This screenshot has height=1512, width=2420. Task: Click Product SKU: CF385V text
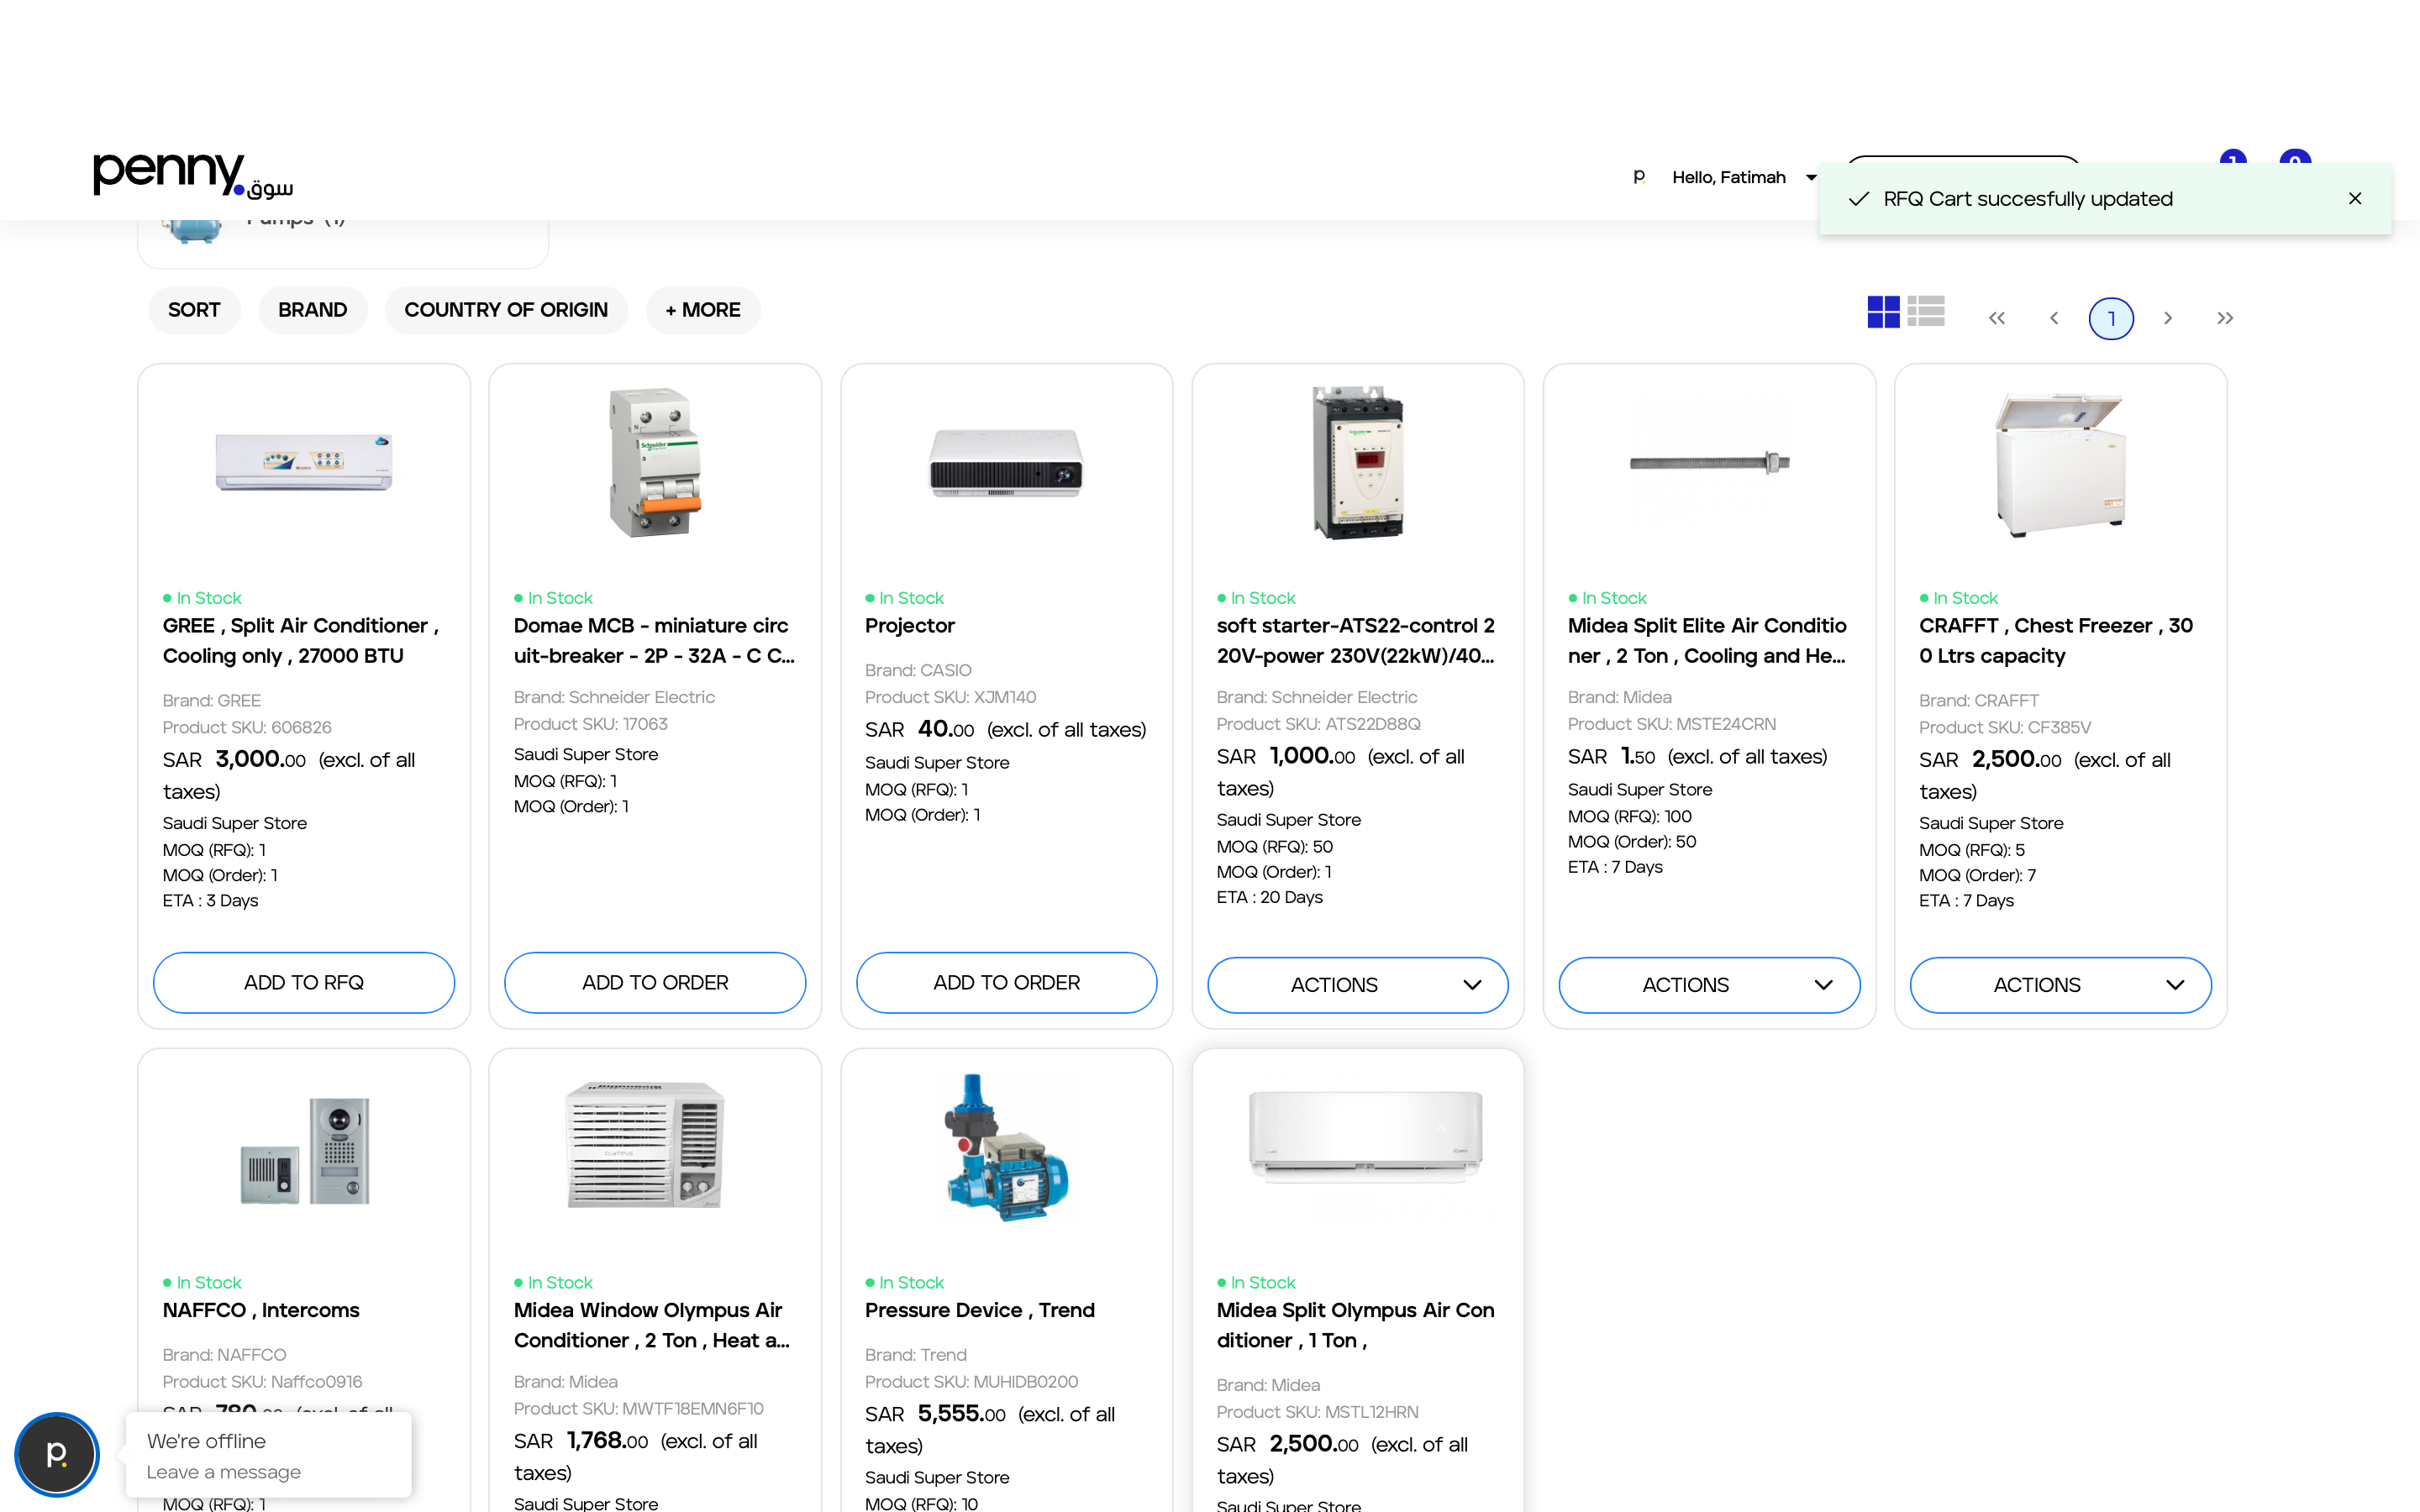point(2004,727)
